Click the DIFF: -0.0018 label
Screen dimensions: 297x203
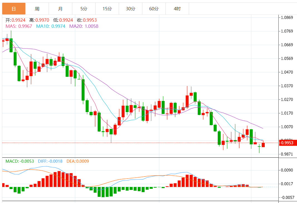click(50, 161)
